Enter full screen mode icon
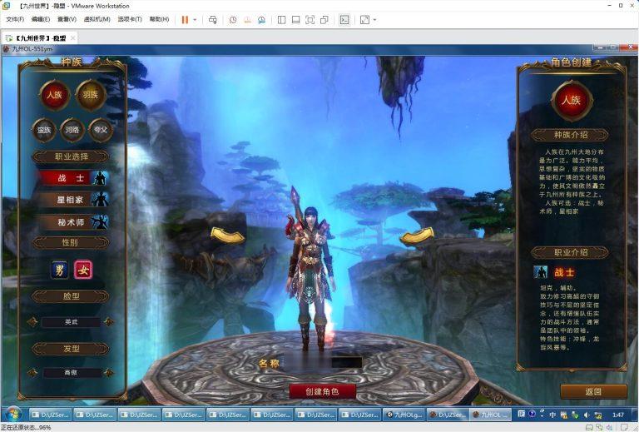This screenshot has height=432, width=639. (x=310, y=20)
